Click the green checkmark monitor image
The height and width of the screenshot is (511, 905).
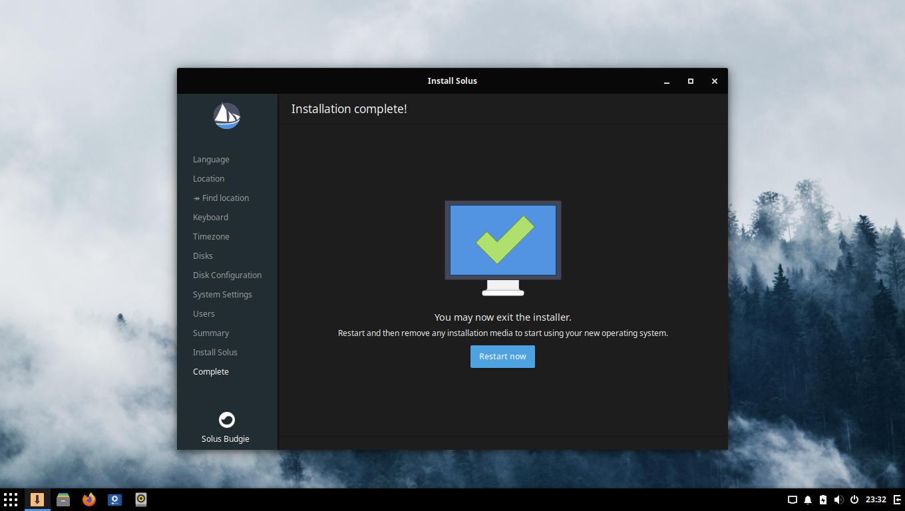point(503,248)
